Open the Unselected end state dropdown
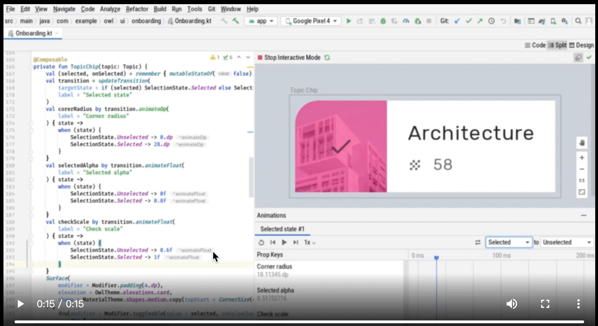This screenshot has height=326, width=598. point(567,242)
